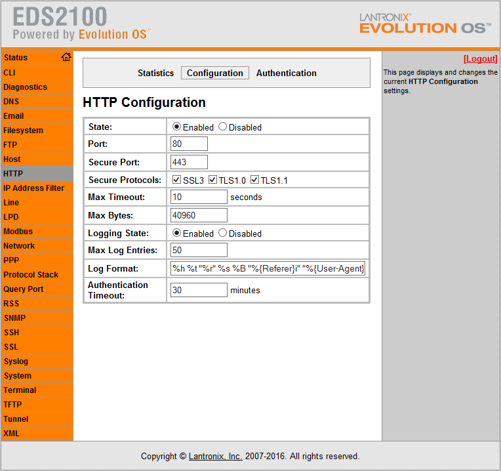Open the LPD sidebar item
Image resolution: width=501 pixels, height=471 pixels.
point(37,216)
